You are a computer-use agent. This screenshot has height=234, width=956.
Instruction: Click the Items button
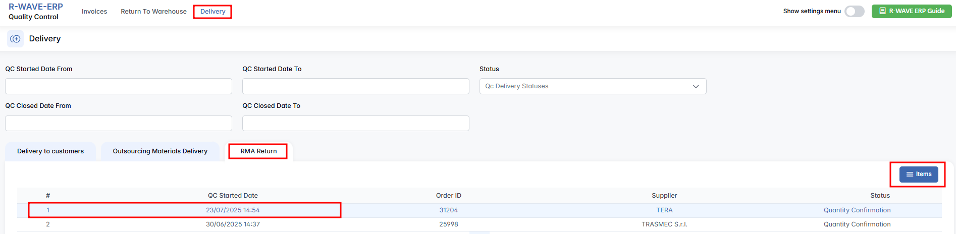[918, 174]
